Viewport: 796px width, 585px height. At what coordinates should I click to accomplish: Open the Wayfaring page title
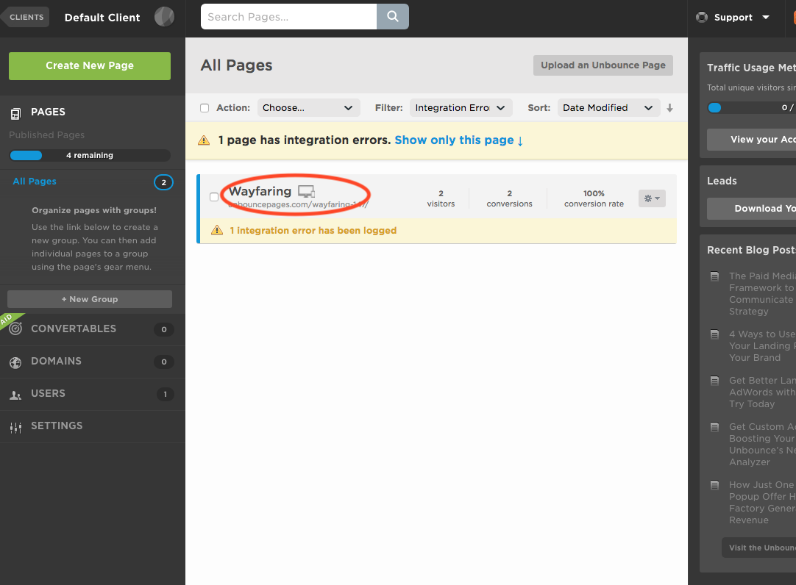pyautogui.click(x=260, y=192)
